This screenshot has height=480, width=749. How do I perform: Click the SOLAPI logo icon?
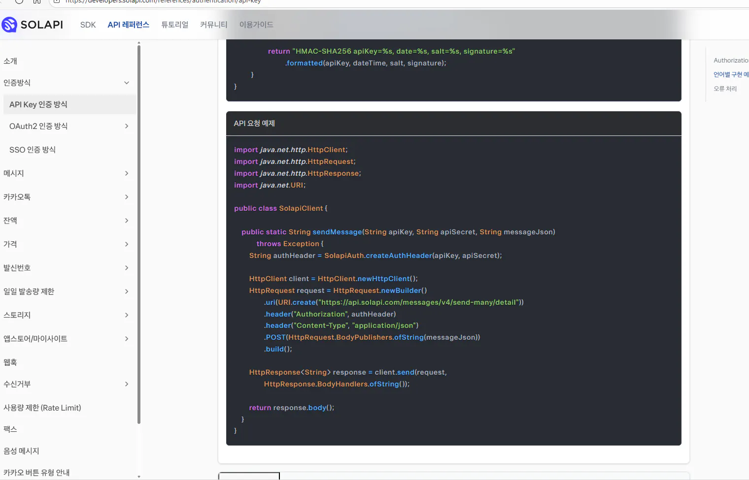coord(9,25)
